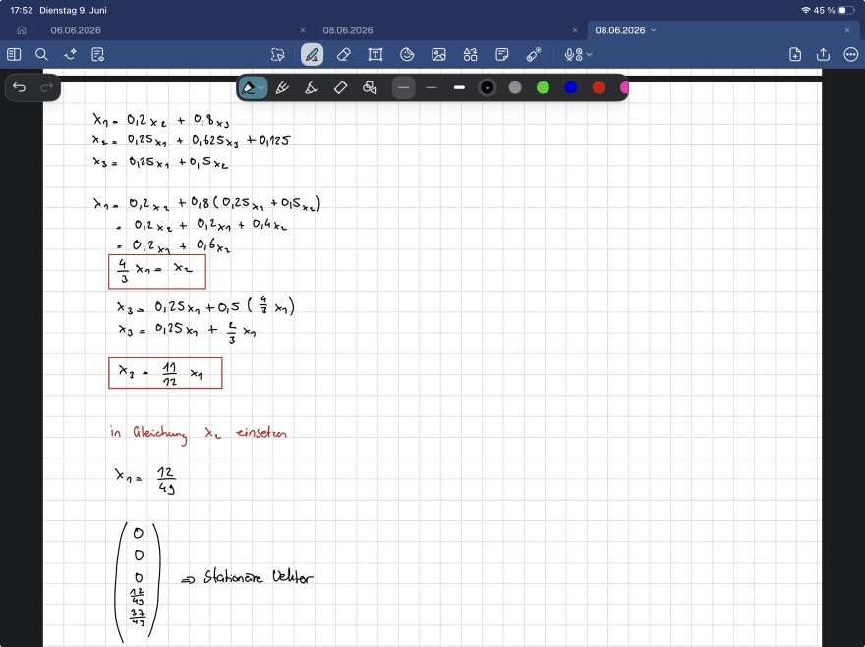Expand the microphone options chevron
Viewport: 865px width, 647px height.
[x=589, y=55]
